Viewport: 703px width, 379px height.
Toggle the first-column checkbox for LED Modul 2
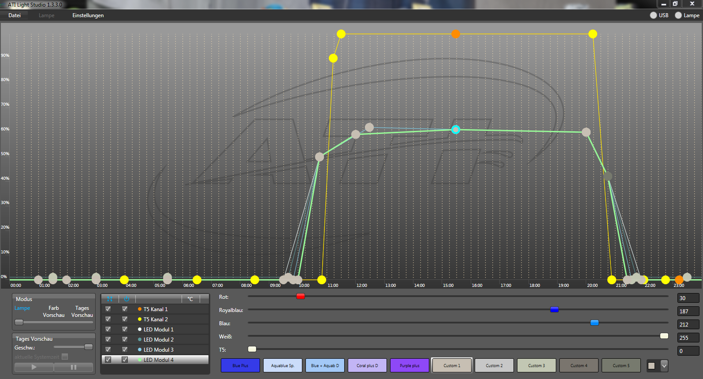coord(108,339)
